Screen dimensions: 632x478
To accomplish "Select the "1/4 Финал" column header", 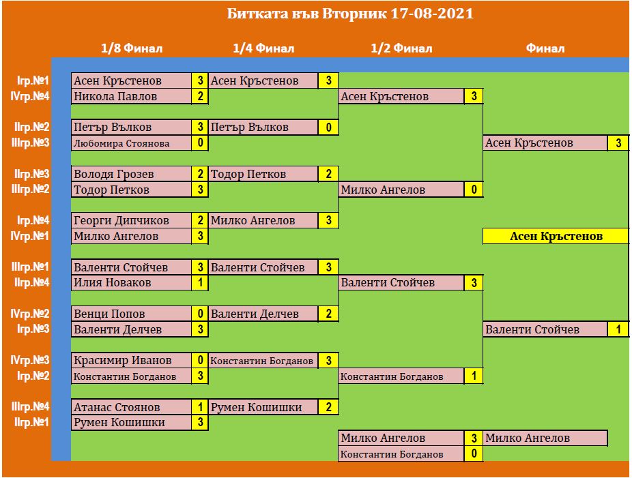I will pyautogui.click(x=263, y=48).
